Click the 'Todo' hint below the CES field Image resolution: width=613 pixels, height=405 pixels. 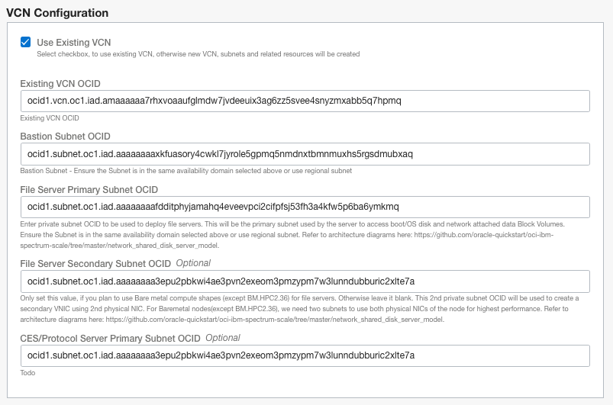coord(27,373)
